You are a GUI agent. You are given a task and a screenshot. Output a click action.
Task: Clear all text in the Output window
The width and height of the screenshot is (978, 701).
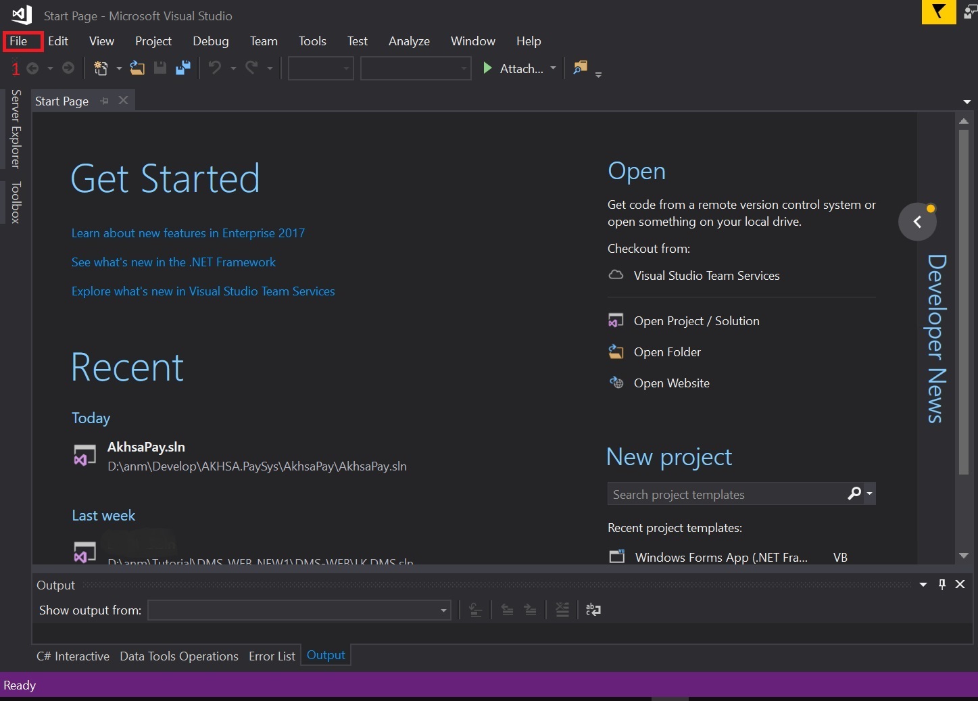562,610
